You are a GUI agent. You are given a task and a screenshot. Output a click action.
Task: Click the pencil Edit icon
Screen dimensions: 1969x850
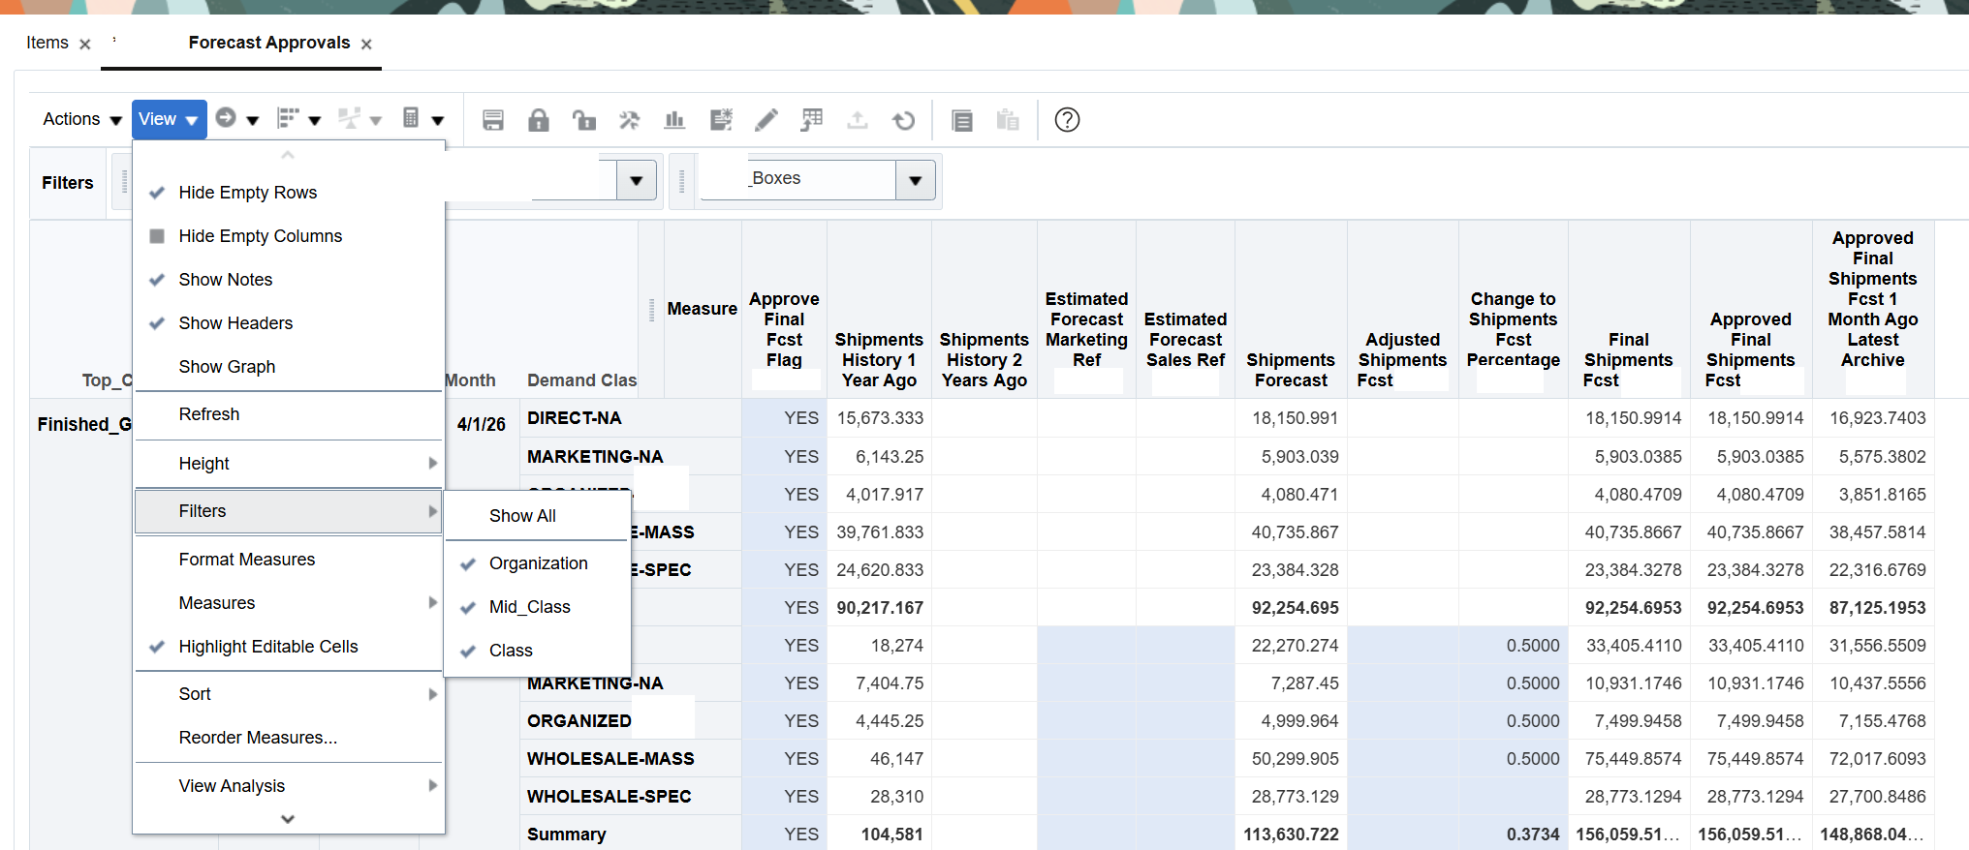tap(766, 120)
